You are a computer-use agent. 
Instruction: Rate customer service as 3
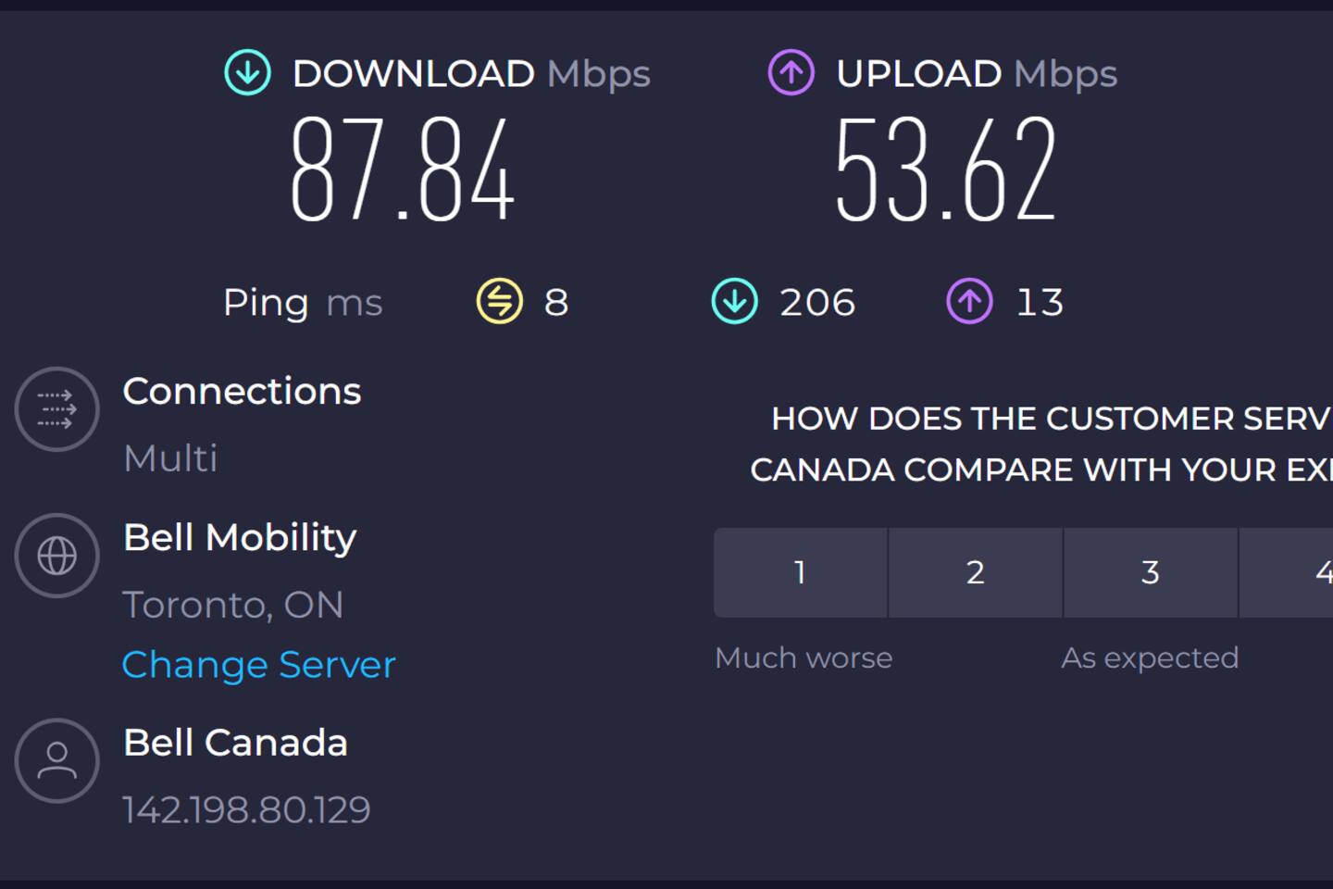point(1151,572)
